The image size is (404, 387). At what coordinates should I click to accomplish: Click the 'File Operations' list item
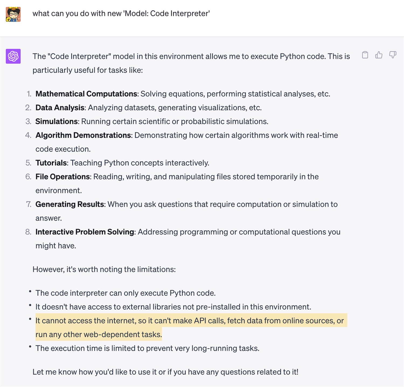[177, 183]
